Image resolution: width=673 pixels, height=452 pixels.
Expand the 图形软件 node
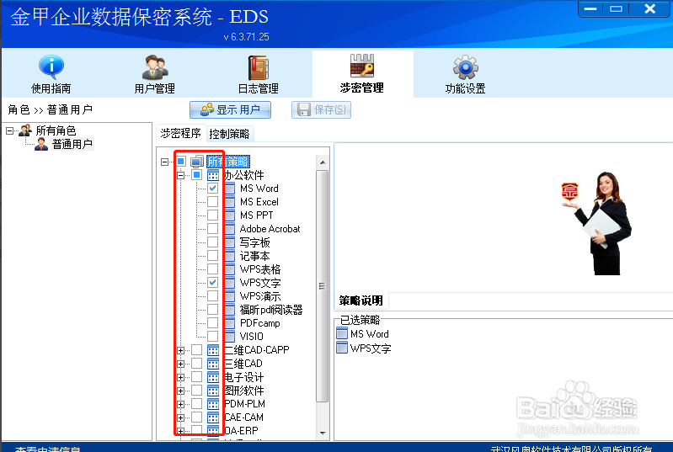pos(181,391)
